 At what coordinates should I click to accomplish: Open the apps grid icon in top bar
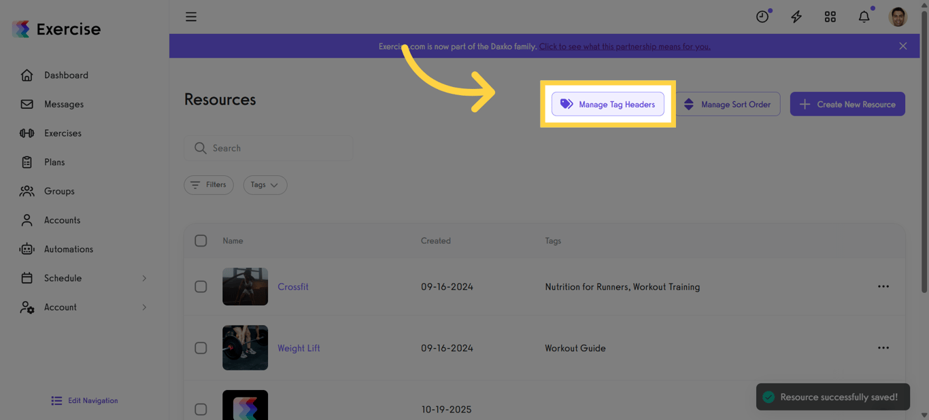coord(830,16)
